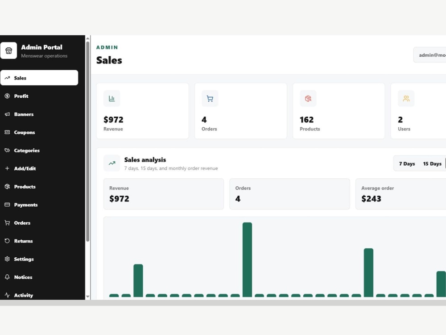Click the Activity pulse icon
446x335 pixels.
point(8,295)
